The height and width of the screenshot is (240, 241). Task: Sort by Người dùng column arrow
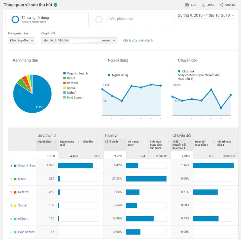[x=56, y=142]
